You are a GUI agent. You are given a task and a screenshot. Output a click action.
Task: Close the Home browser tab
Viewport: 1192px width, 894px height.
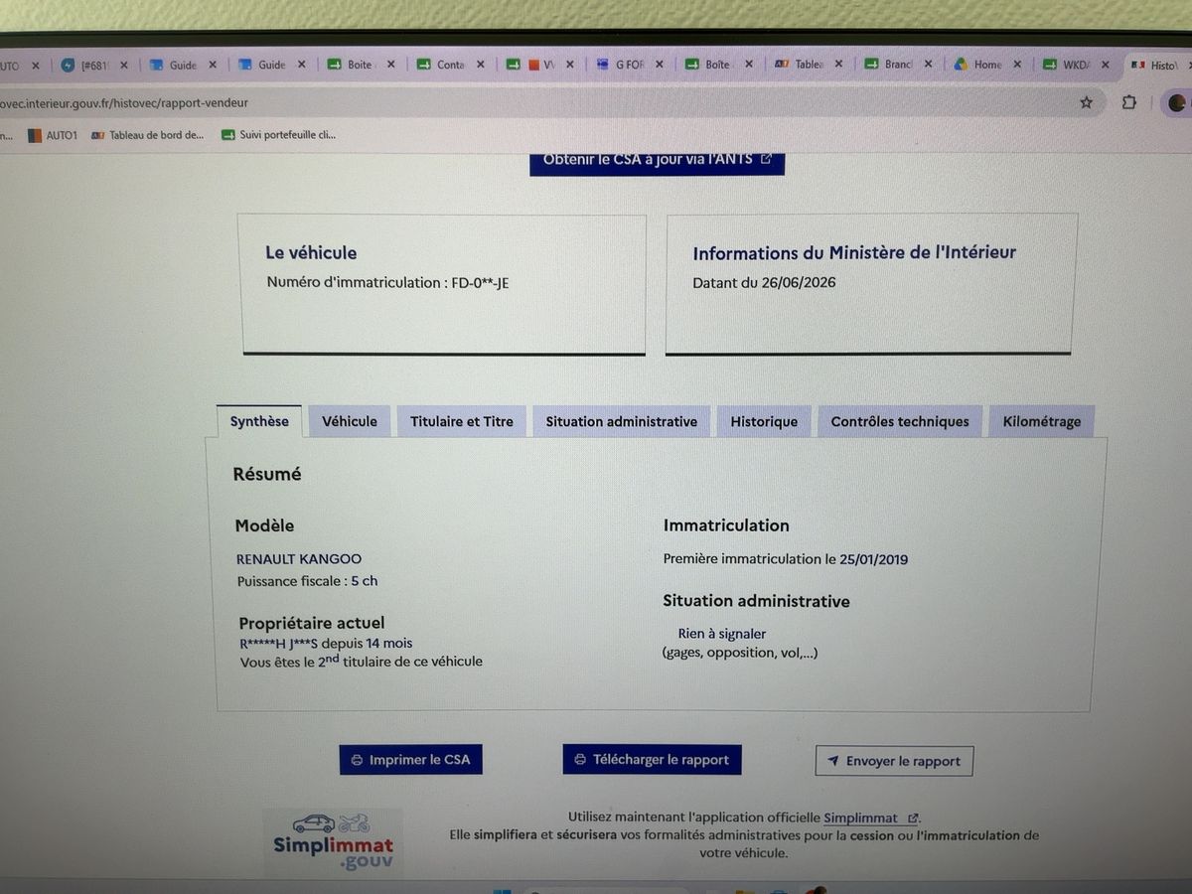coord(1017,65)
